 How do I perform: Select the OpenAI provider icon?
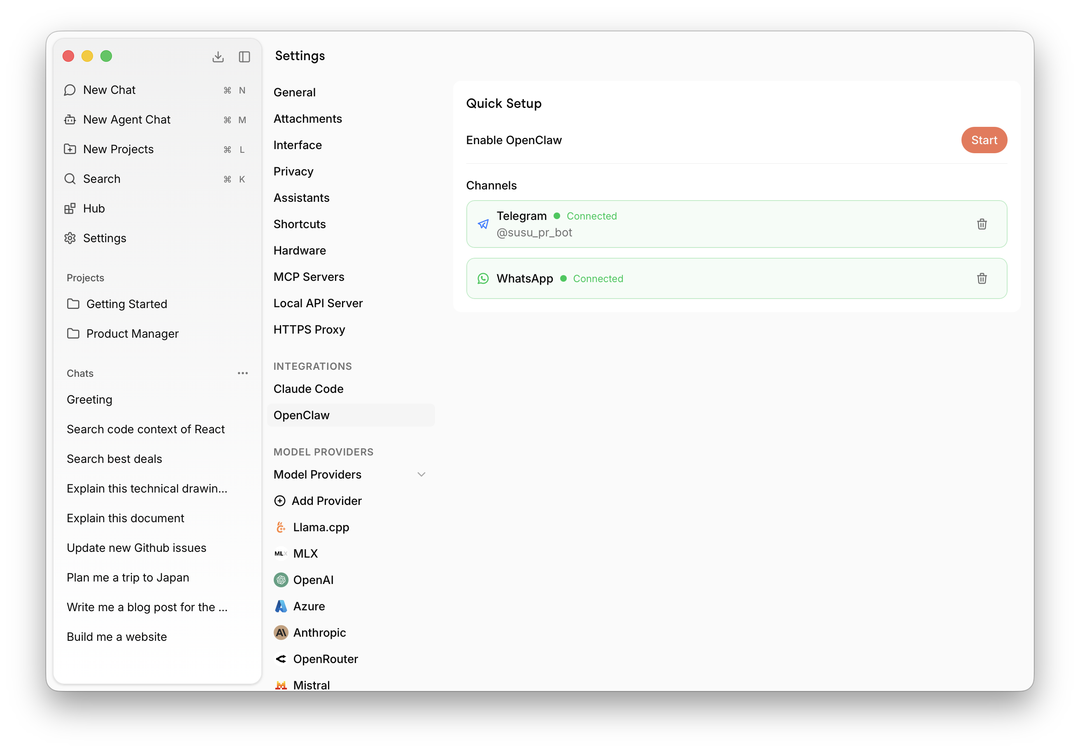(281, 580)
